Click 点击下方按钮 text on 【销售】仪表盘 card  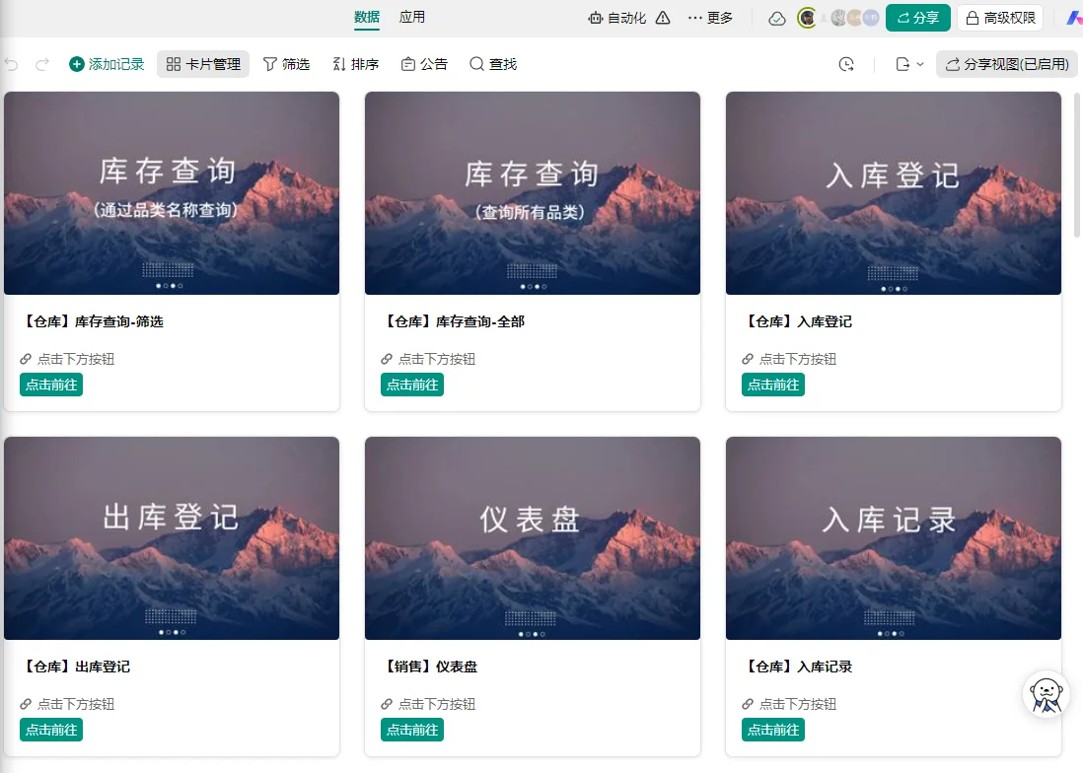click(x=437, y=704)
